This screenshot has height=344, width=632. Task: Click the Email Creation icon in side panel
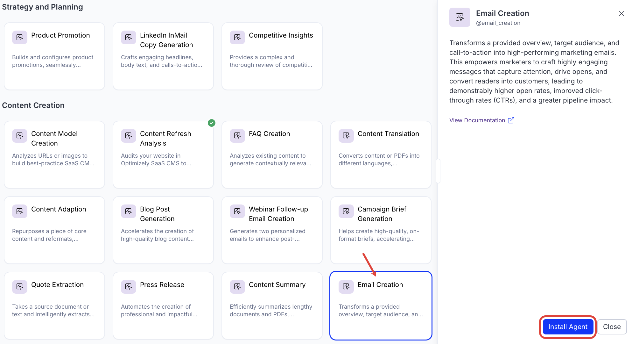460,17
